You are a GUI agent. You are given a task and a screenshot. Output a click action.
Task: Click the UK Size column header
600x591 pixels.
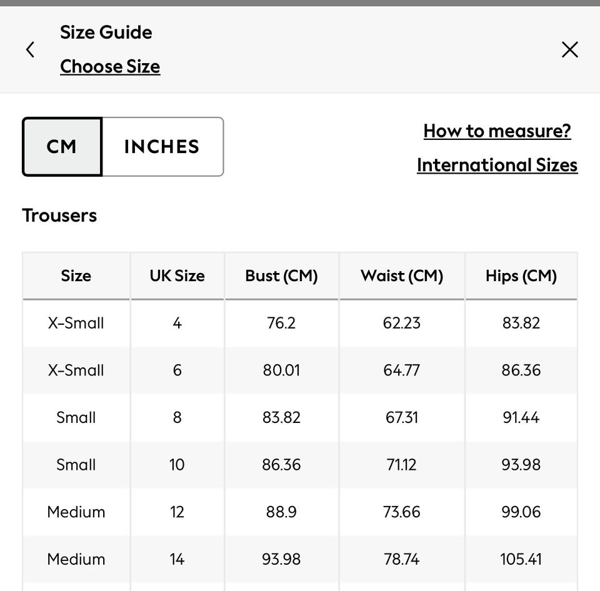[177, 276]
